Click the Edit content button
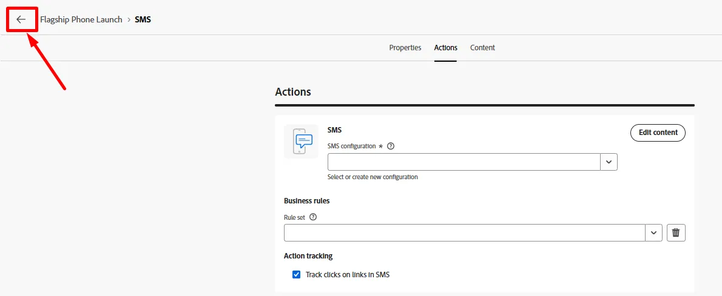Viewport: 722px width, 296px height. 658,133
